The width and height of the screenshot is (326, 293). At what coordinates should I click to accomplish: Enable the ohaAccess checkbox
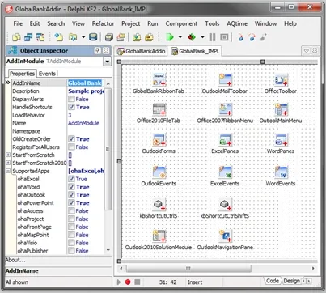pos(71,210)
